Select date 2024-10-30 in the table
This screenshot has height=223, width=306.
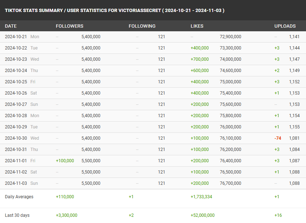coord(16,138)
